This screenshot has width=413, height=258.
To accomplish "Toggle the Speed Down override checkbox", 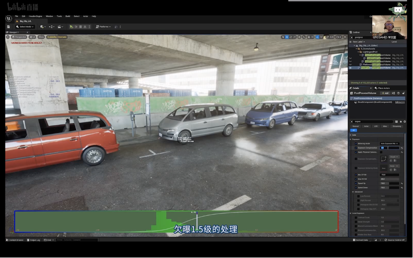I will tap(356, 188).
